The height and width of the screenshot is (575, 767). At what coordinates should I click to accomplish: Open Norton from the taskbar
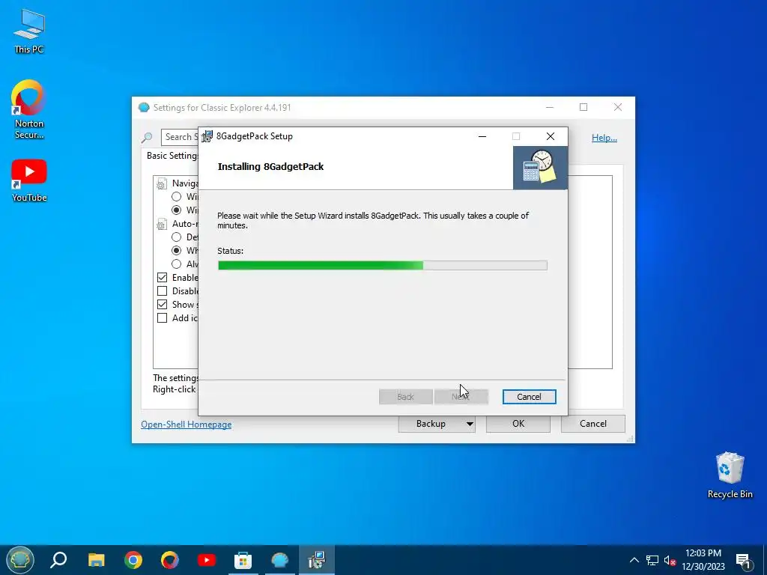(x=170, y=560)
